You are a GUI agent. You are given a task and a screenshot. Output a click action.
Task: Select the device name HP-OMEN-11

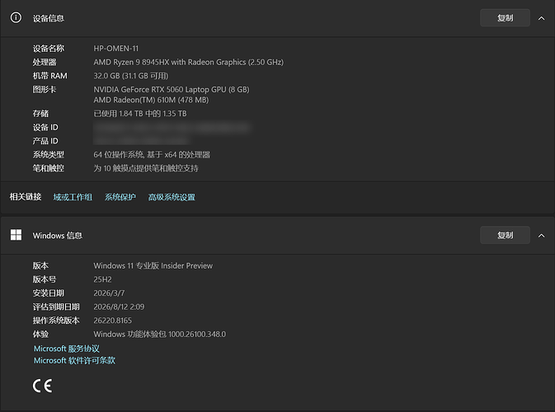coord(116,48)
